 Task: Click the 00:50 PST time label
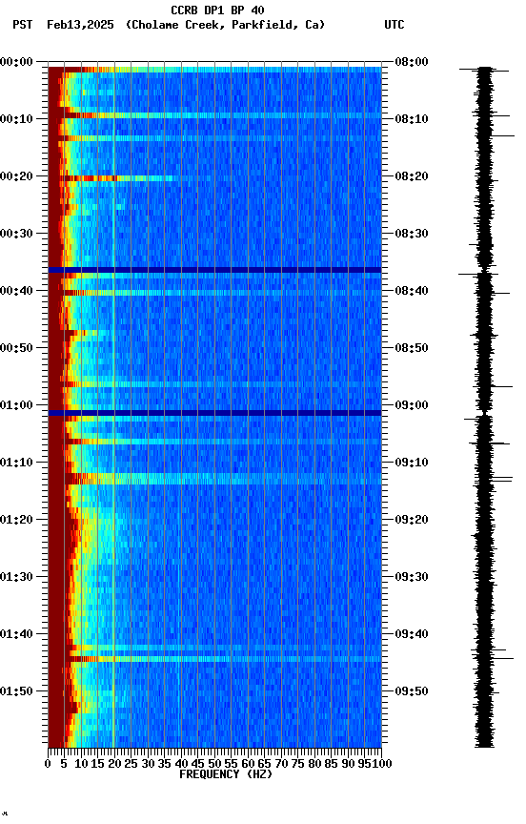click(x=16, y=348)
